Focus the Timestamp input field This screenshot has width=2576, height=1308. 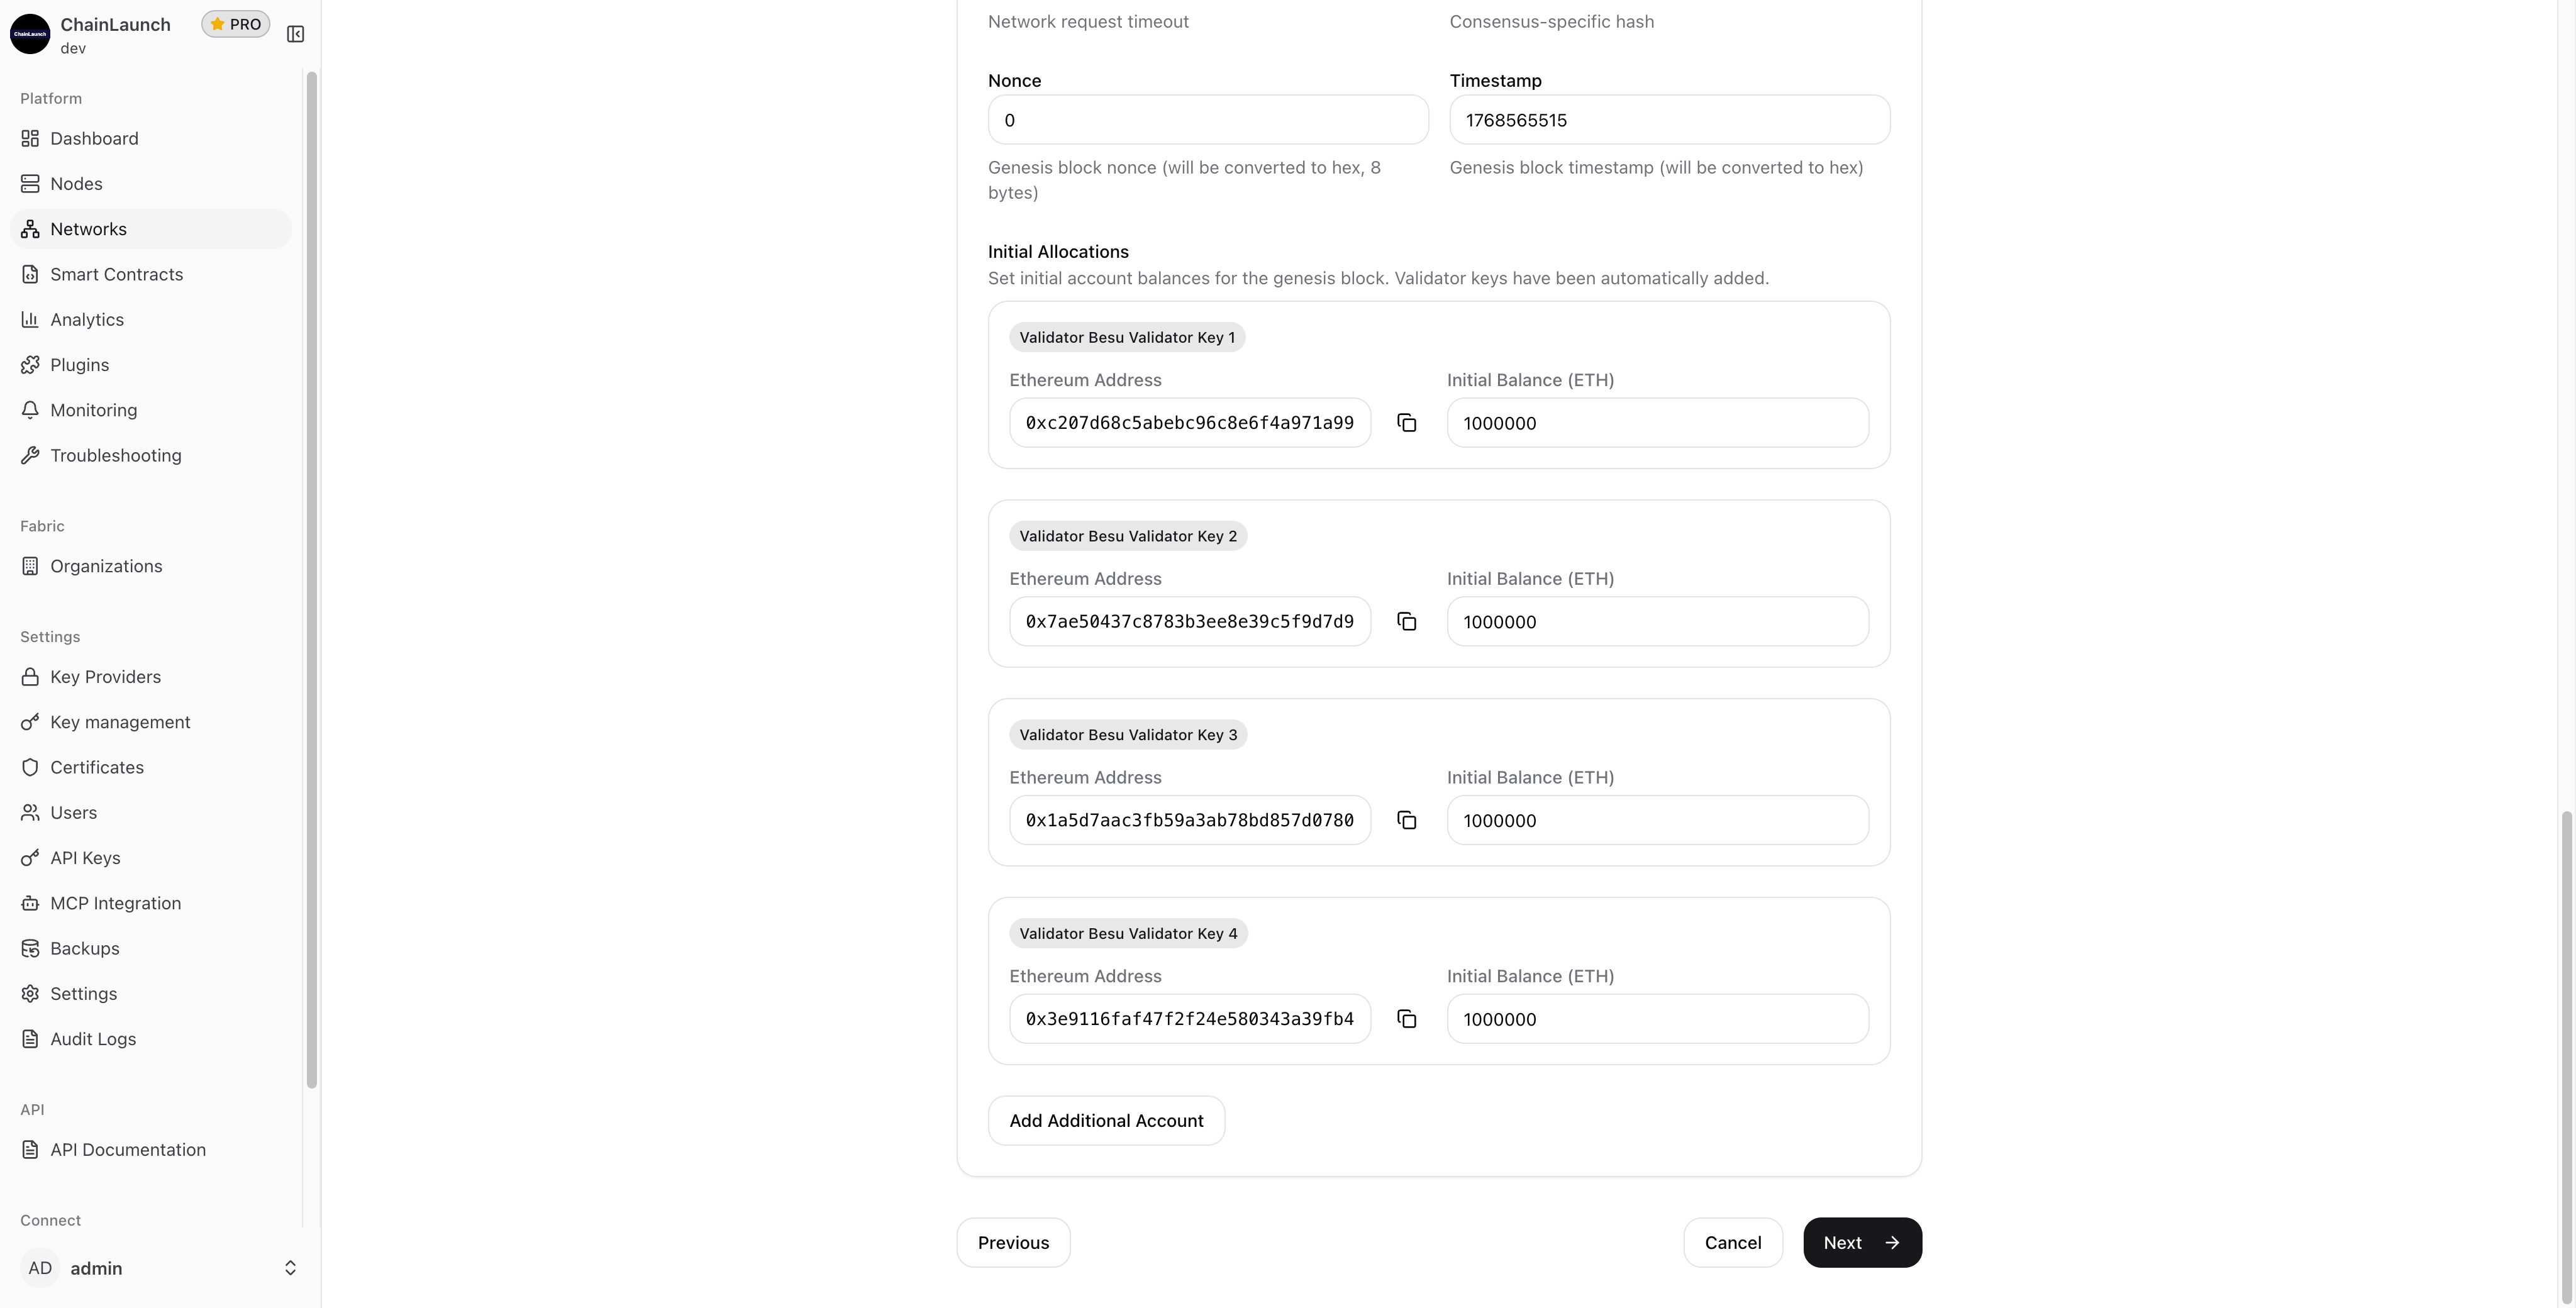[1669, 120]
